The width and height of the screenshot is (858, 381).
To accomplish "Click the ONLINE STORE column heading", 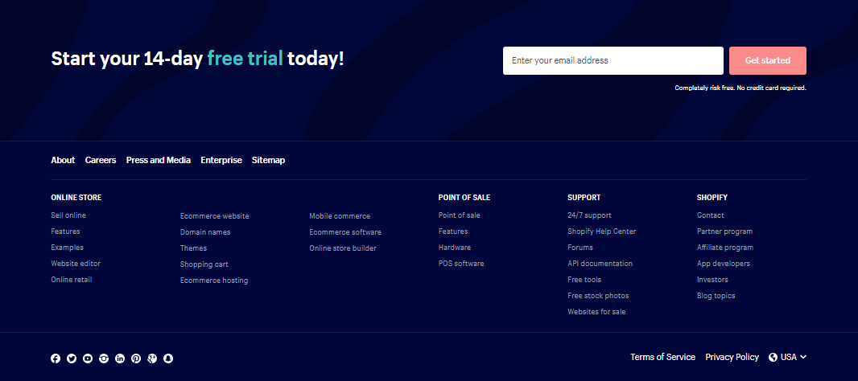I will click(76, 198).
